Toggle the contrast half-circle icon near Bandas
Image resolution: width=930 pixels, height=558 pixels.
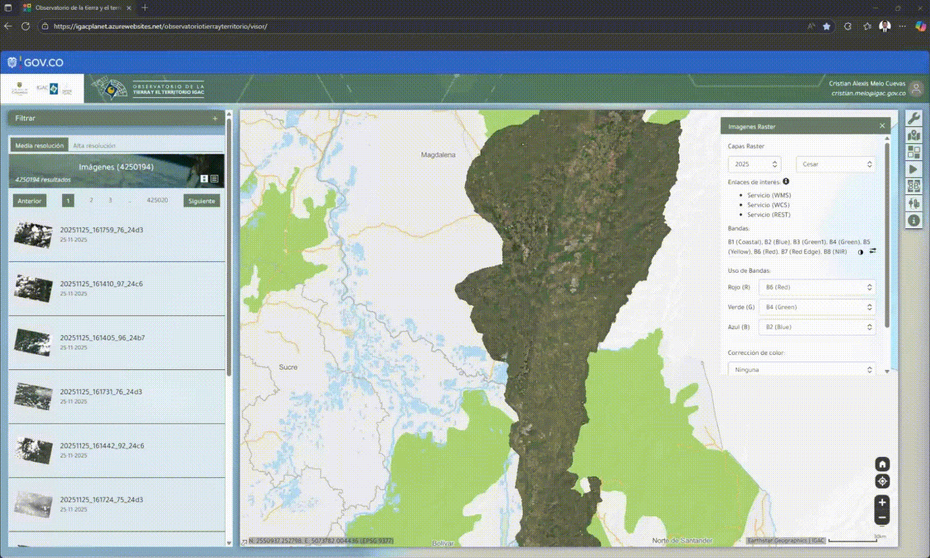click(x=860, y=252)
